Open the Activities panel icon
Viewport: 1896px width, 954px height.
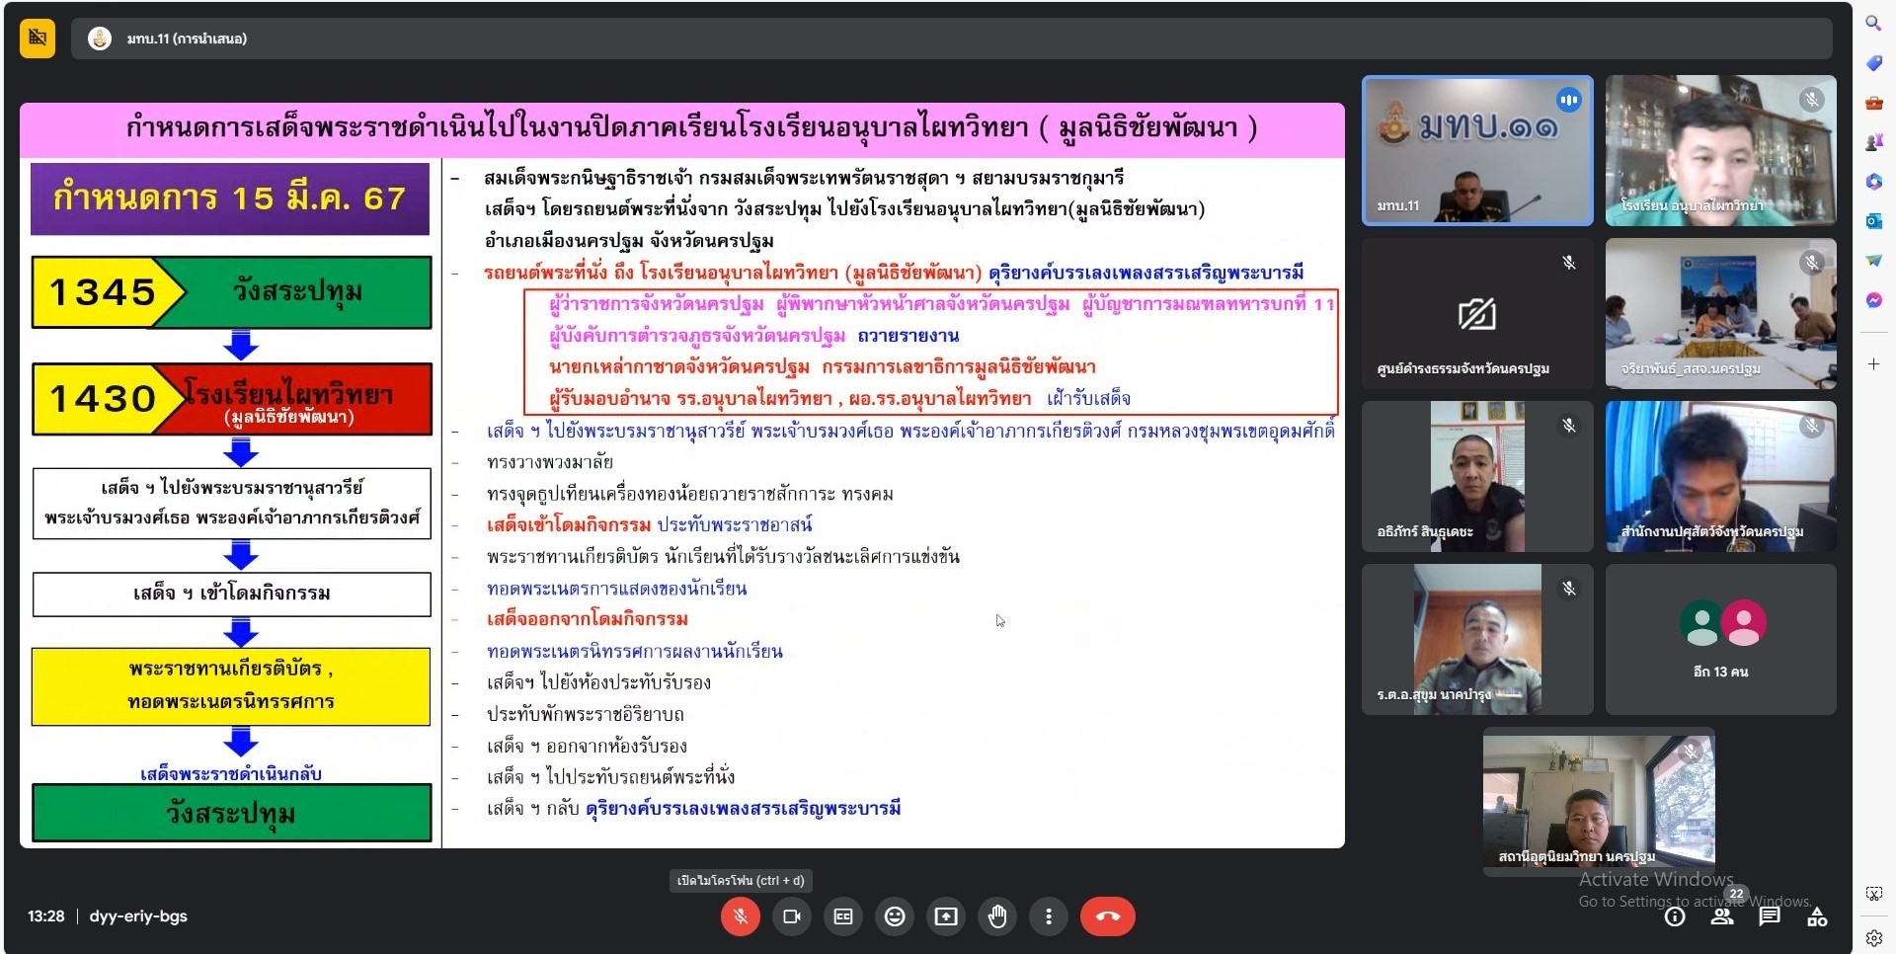coord(1817,917)
